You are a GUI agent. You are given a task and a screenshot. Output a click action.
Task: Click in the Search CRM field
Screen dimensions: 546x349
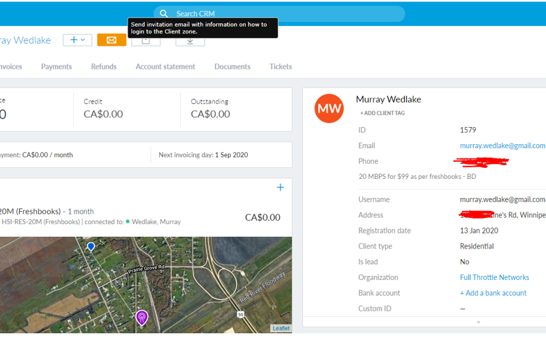(x=287, y=14)
